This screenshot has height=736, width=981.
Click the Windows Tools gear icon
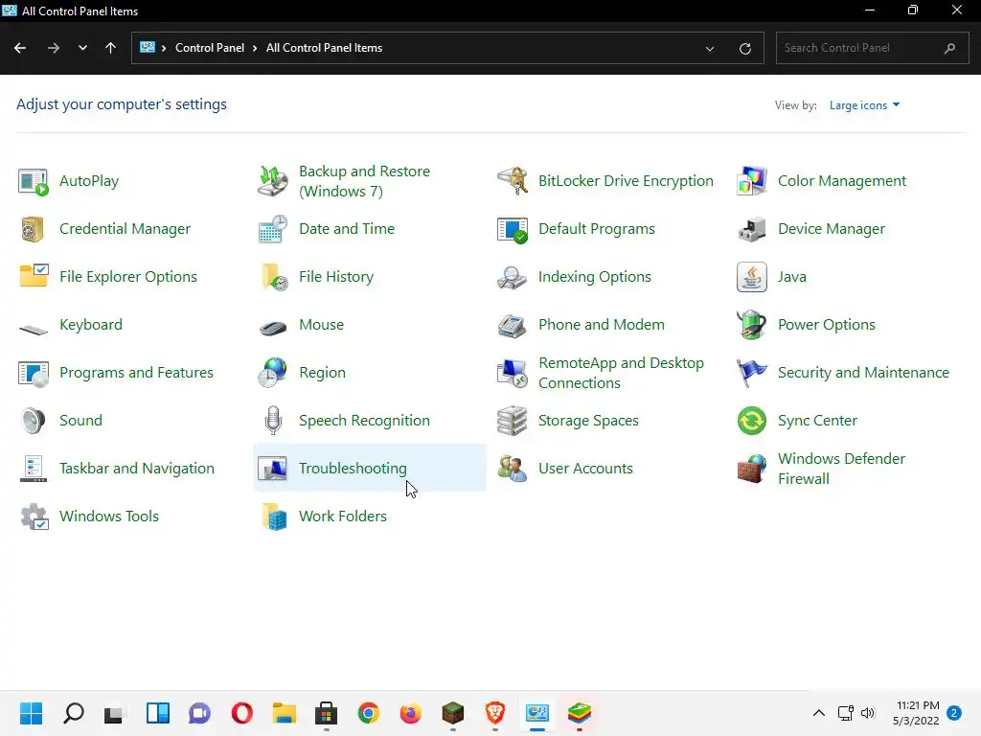pos(34,517)
